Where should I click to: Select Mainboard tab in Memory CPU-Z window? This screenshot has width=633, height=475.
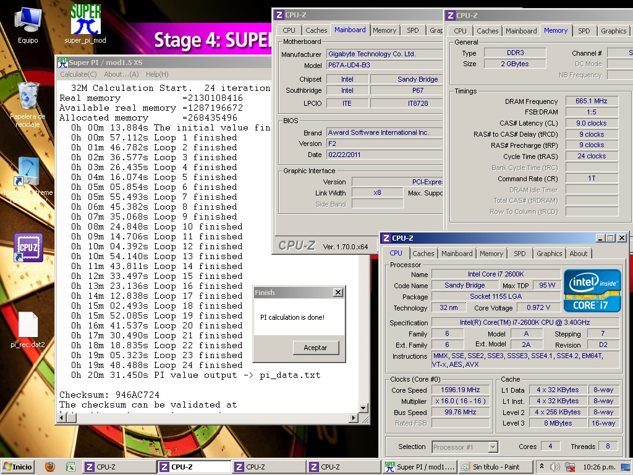521,31
